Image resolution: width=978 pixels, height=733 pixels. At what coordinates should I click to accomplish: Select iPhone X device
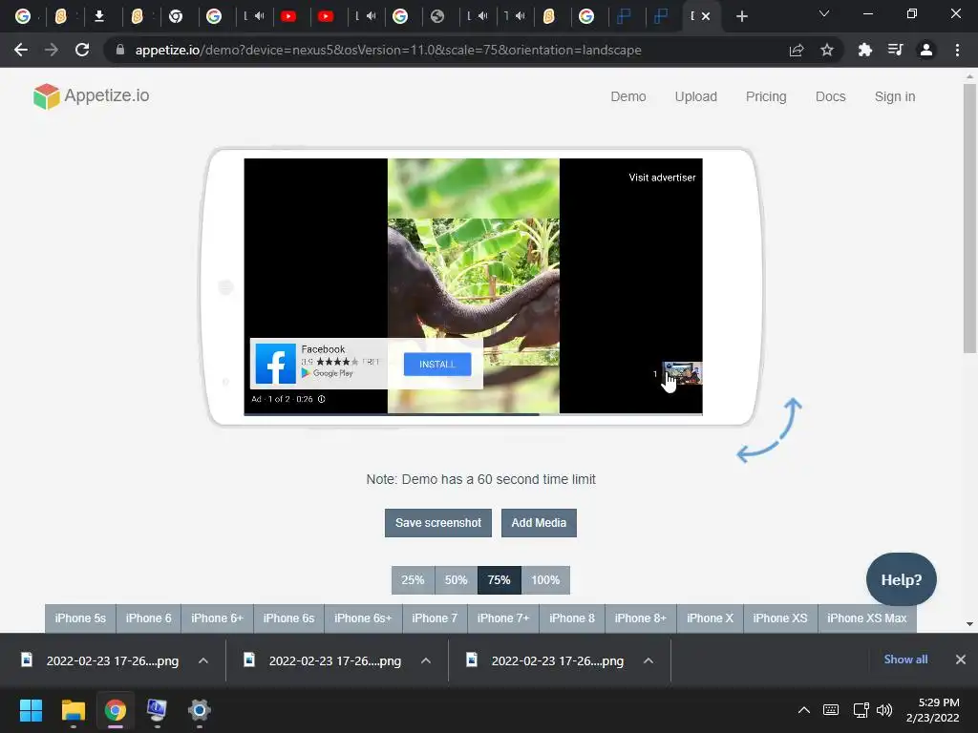click(710, 618)
